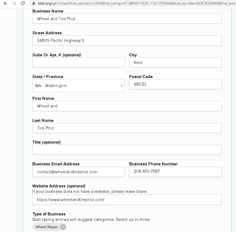Click the Postal Code field

click(x=175, y=84)
